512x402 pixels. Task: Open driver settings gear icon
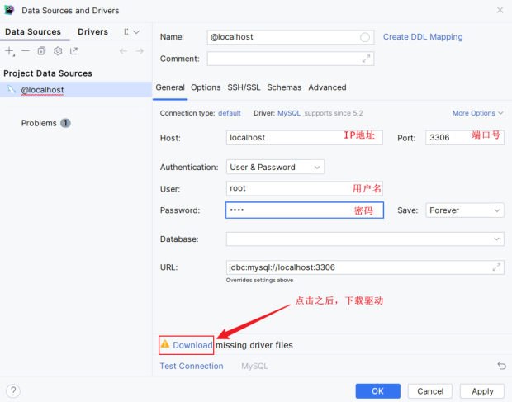[58, 51]
